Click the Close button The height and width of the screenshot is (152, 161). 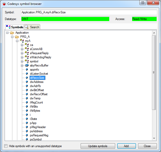tap(147, 146)
